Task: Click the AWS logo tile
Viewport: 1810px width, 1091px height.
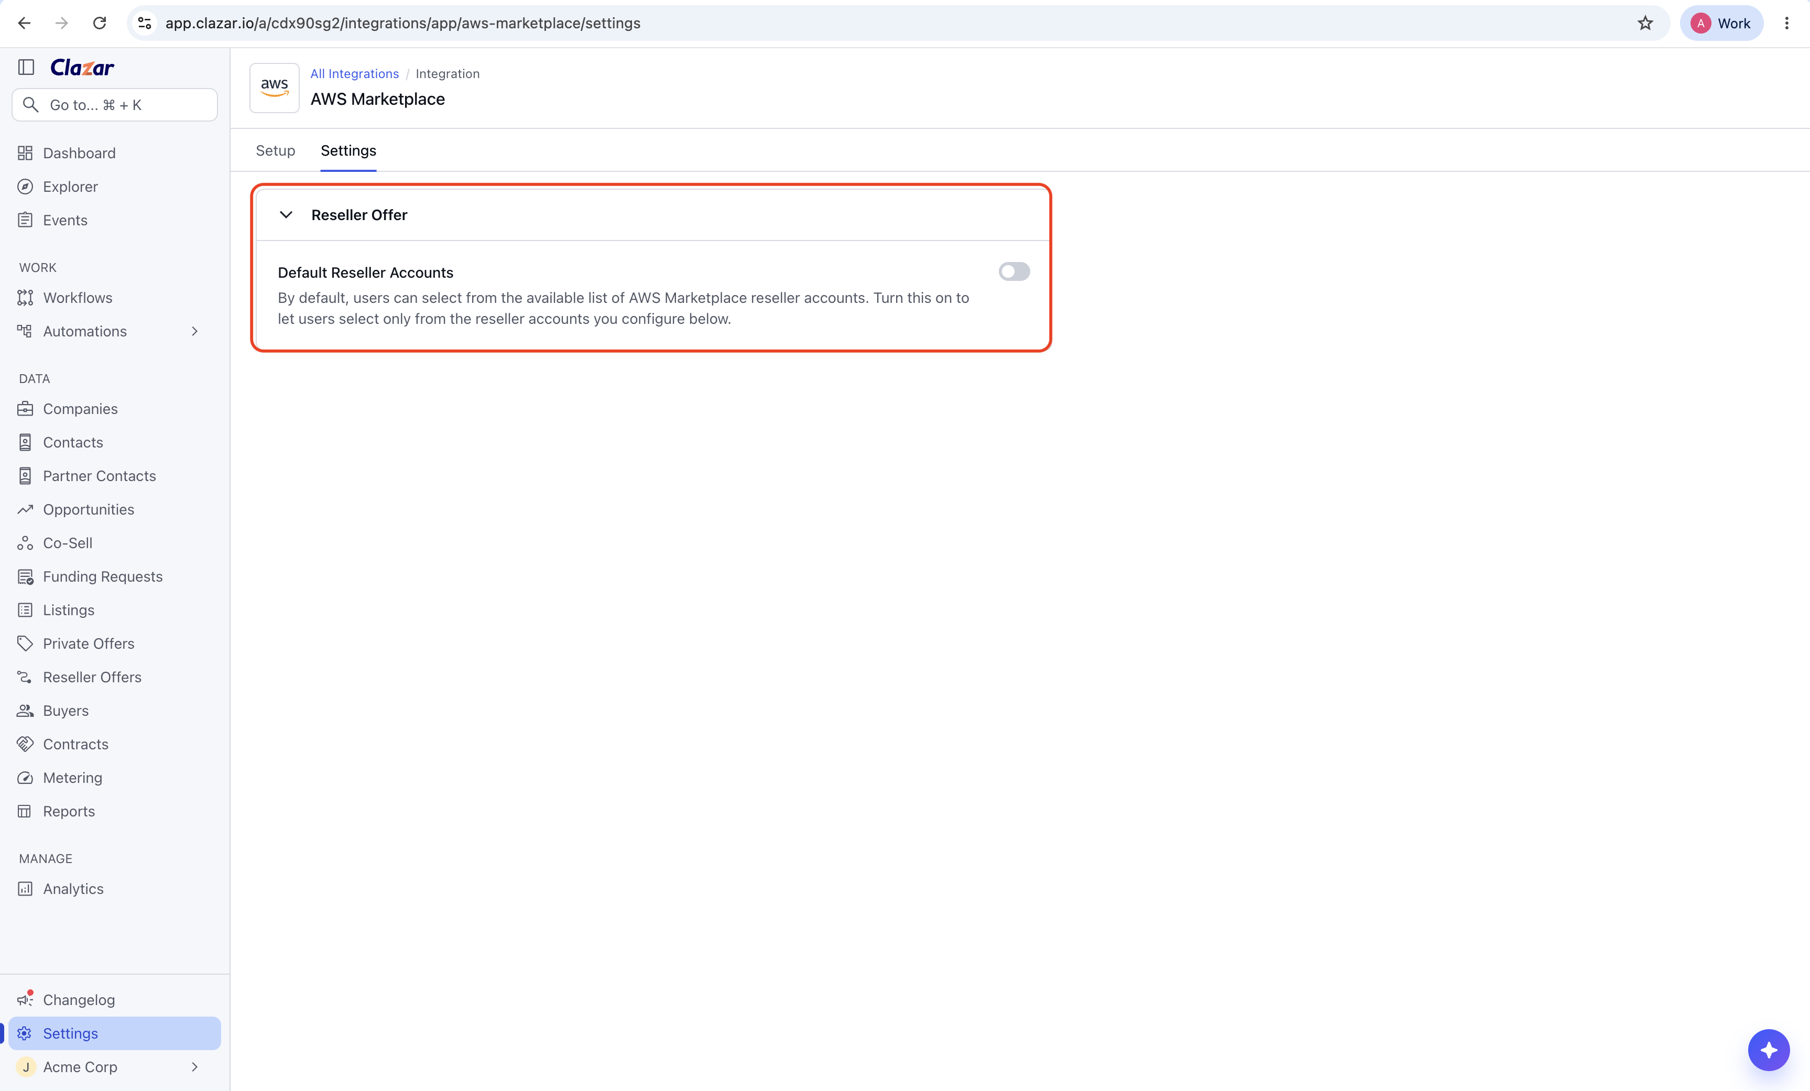Action: [x=274, y=88]
